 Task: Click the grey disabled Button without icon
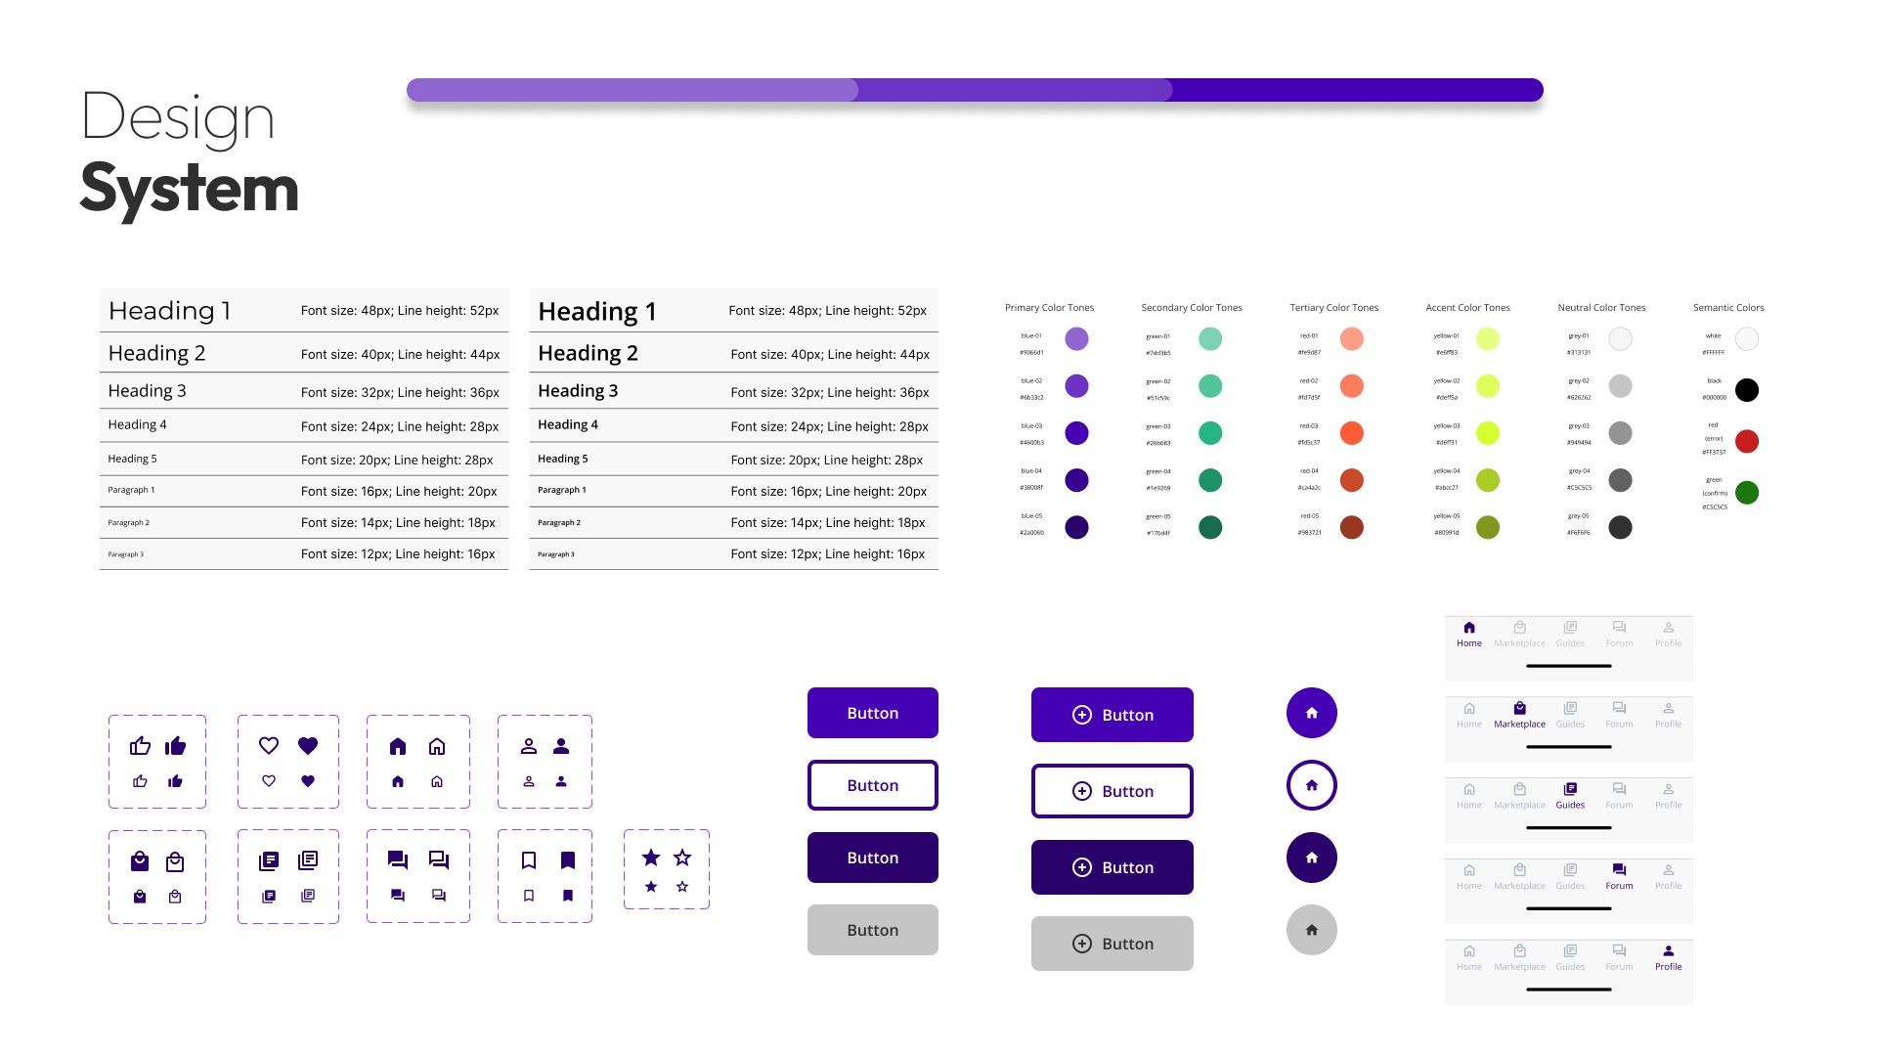[872, 930]
